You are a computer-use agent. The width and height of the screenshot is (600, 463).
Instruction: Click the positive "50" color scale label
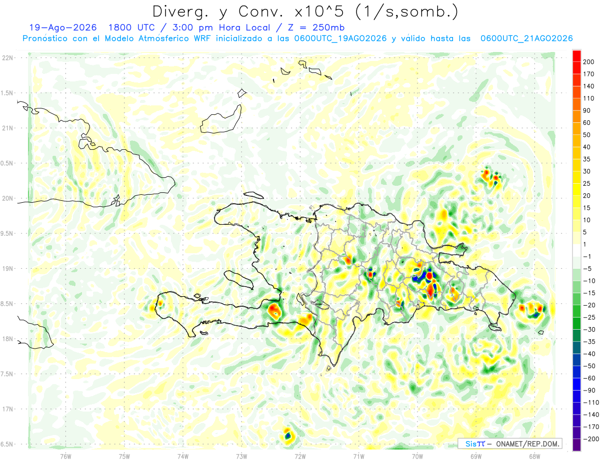tap(587, 135)
